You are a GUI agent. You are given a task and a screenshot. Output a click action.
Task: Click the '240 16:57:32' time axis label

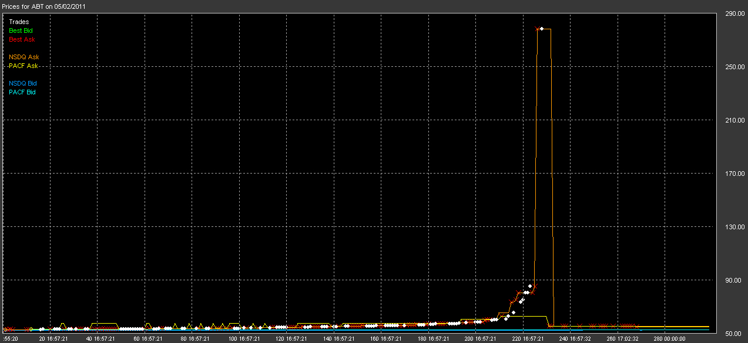(x=576, y=338)
